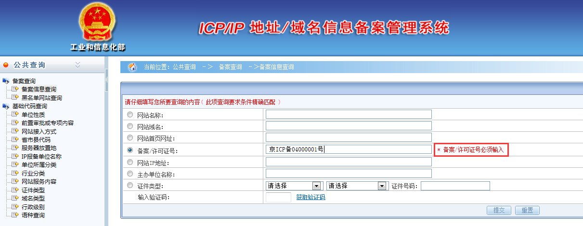Open the second 请选择 dropdown before 证件号码
Image resolution: width=583 pixels, height=226 pixels.
357,186
